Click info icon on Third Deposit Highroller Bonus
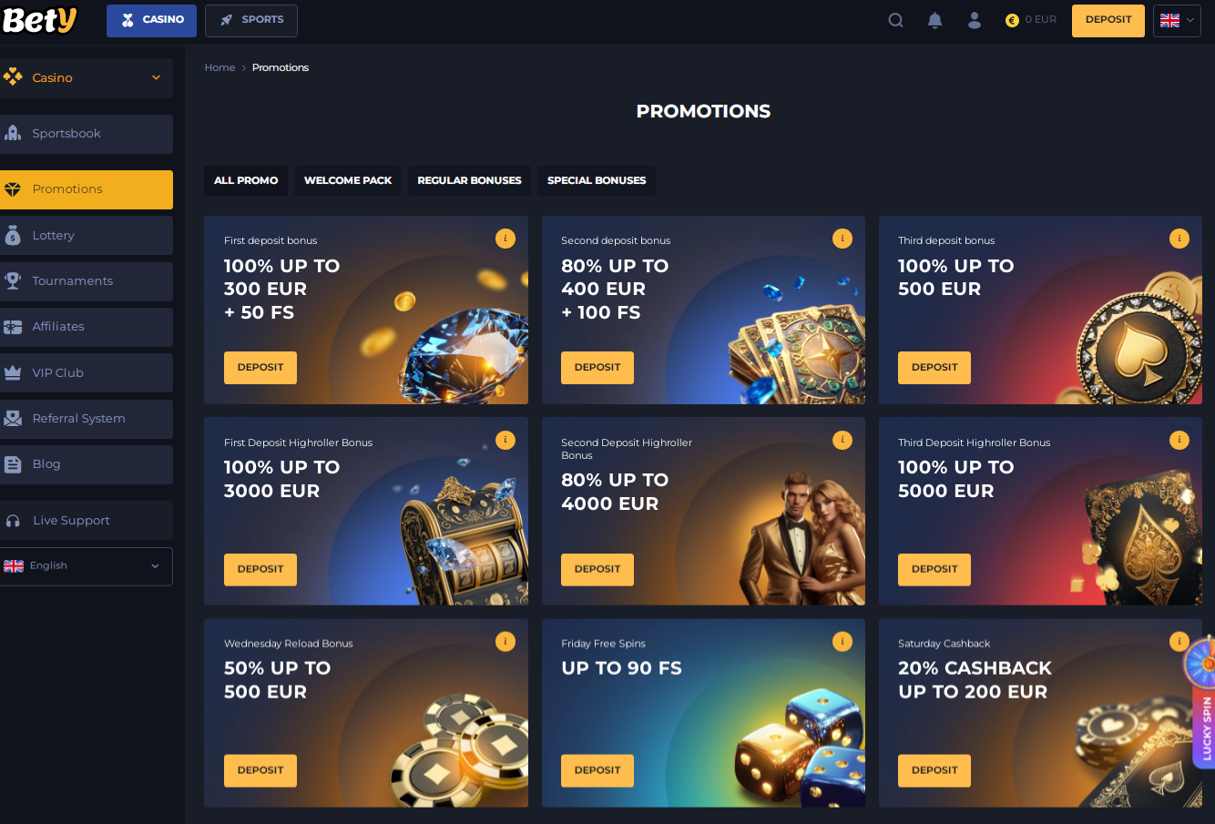Viewport: 1215px width, 824px height. pyautogui.click(x=1179, y=440)
